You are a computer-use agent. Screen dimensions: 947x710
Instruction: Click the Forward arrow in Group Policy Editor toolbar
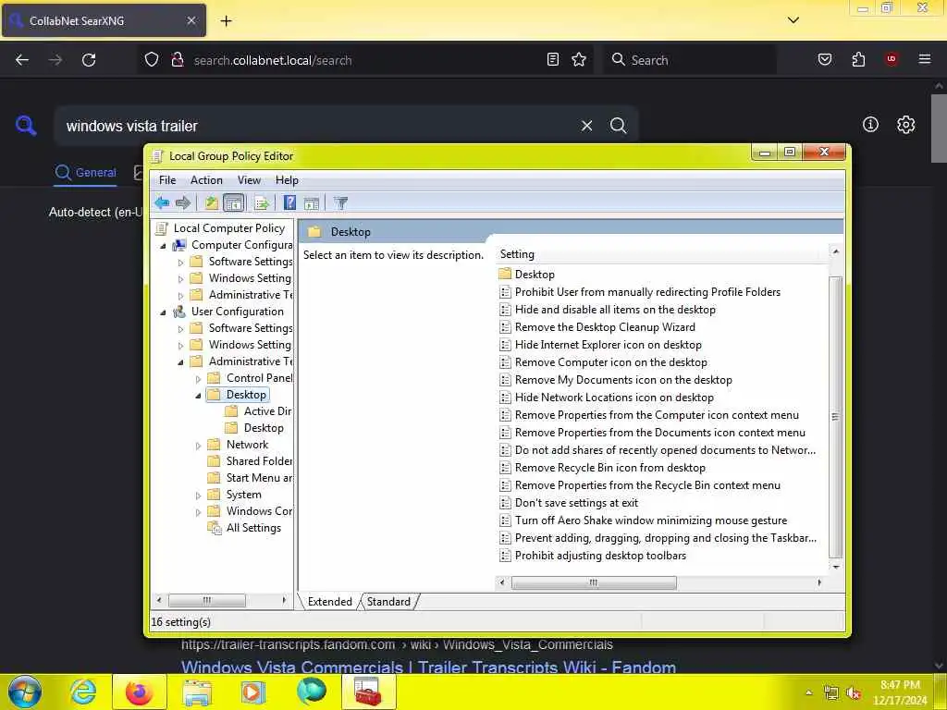[x=182, y=202]
